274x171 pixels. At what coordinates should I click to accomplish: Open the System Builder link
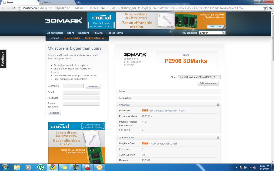pyautogui.click(x=72, y=38)
